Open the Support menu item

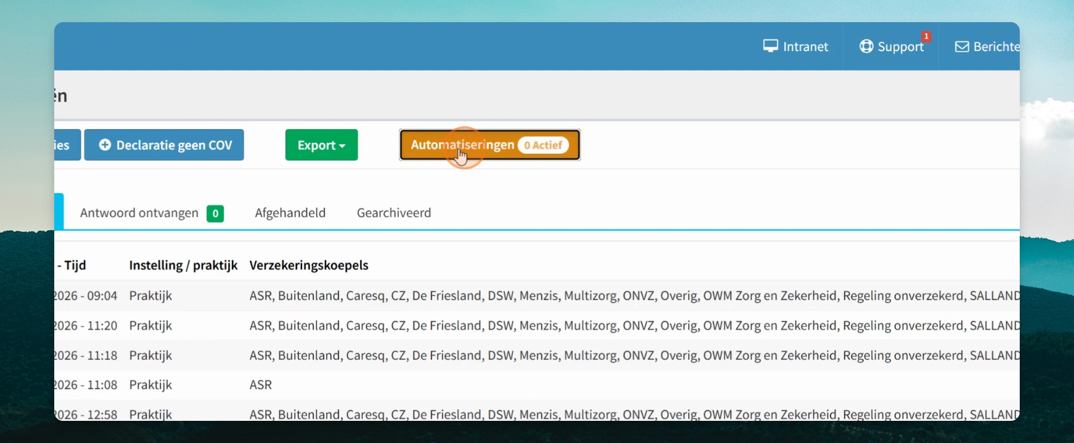coord(891,46)
